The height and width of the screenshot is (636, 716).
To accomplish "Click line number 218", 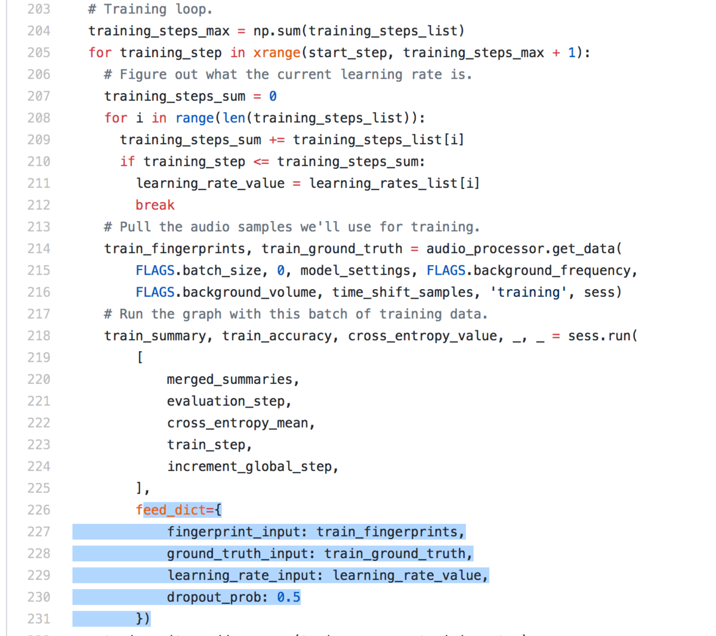I will pos(39,336).
